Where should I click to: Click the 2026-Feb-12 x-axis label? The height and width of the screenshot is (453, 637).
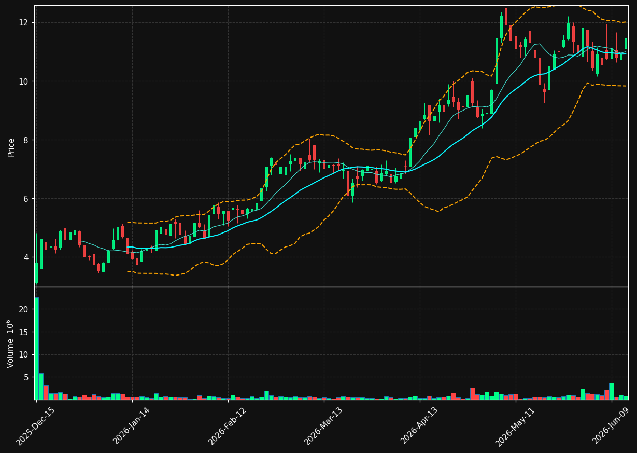(x=227, y=426)
